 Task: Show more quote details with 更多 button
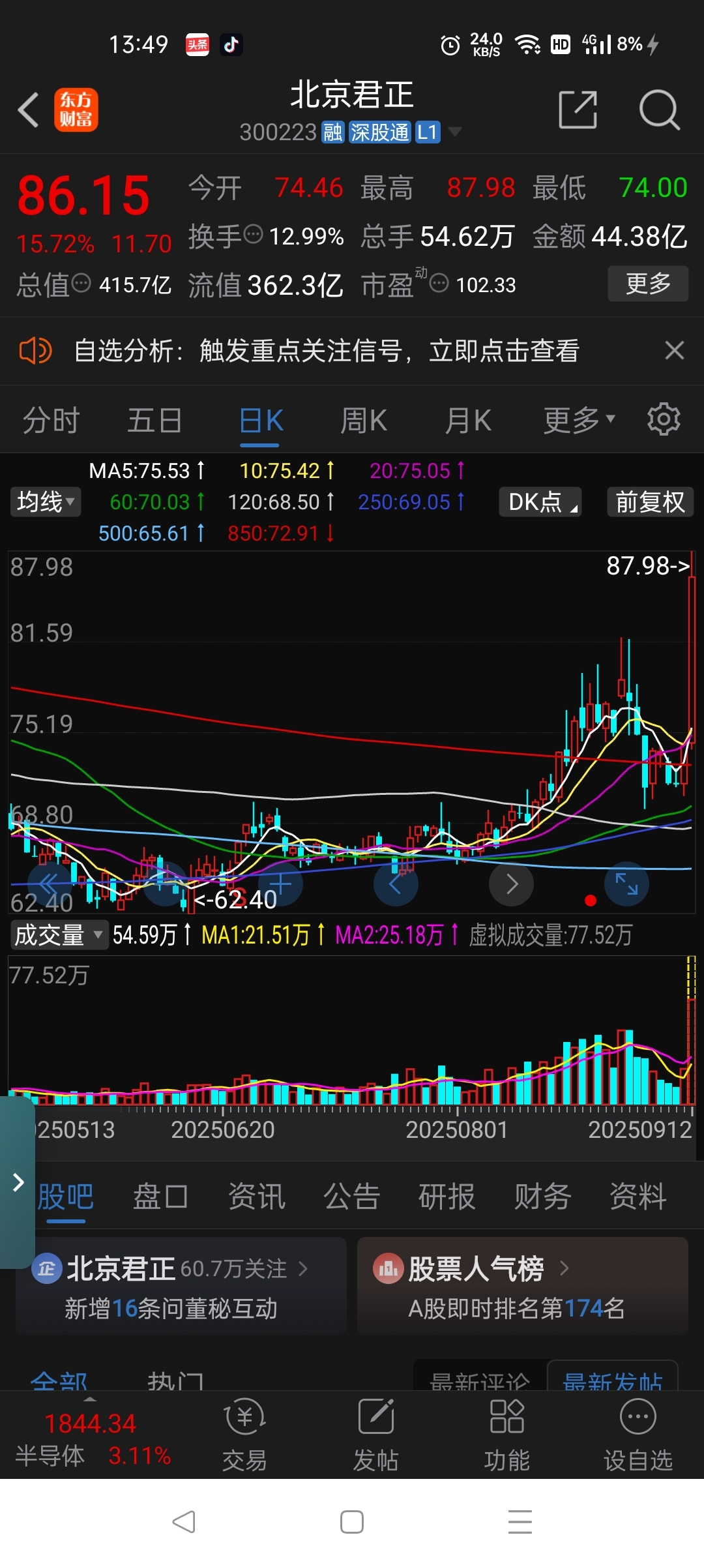pyautogui.click(x=648, y=283)
